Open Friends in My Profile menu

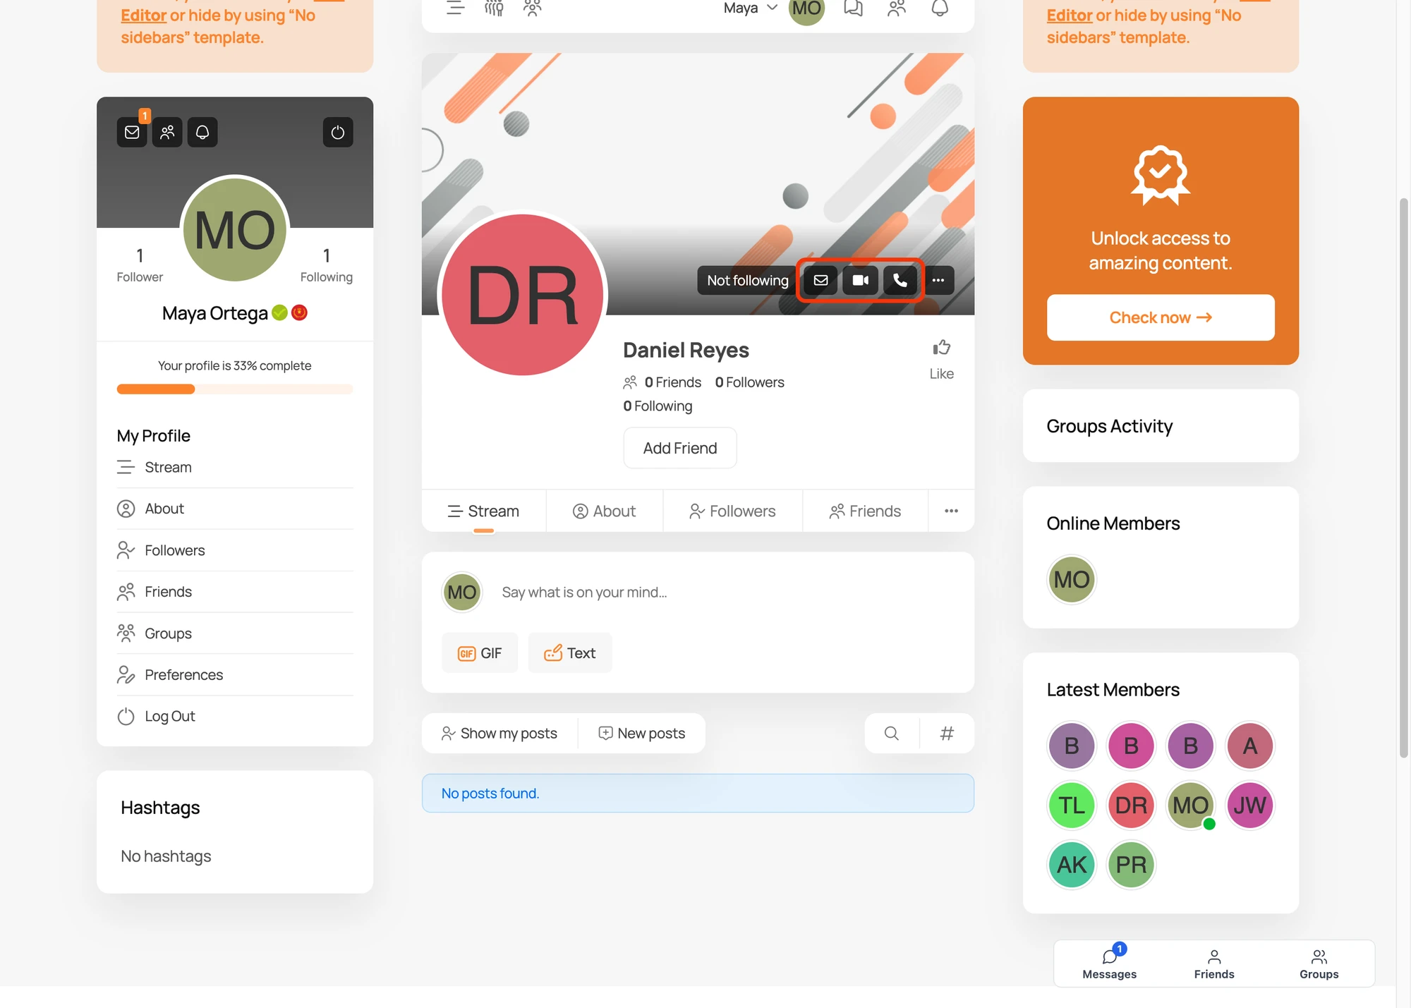pos(235,592)
